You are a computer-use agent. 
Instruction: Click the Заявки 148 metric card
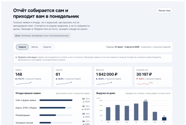click(x=33, y=77)
